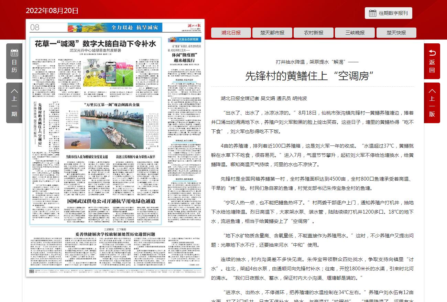Image resolution: width=447 pixels, height=302 pixels.
Task: Open article 妥善快捷解决学校放射源处置历史遗留问题
Action: [x=115, y=234]
